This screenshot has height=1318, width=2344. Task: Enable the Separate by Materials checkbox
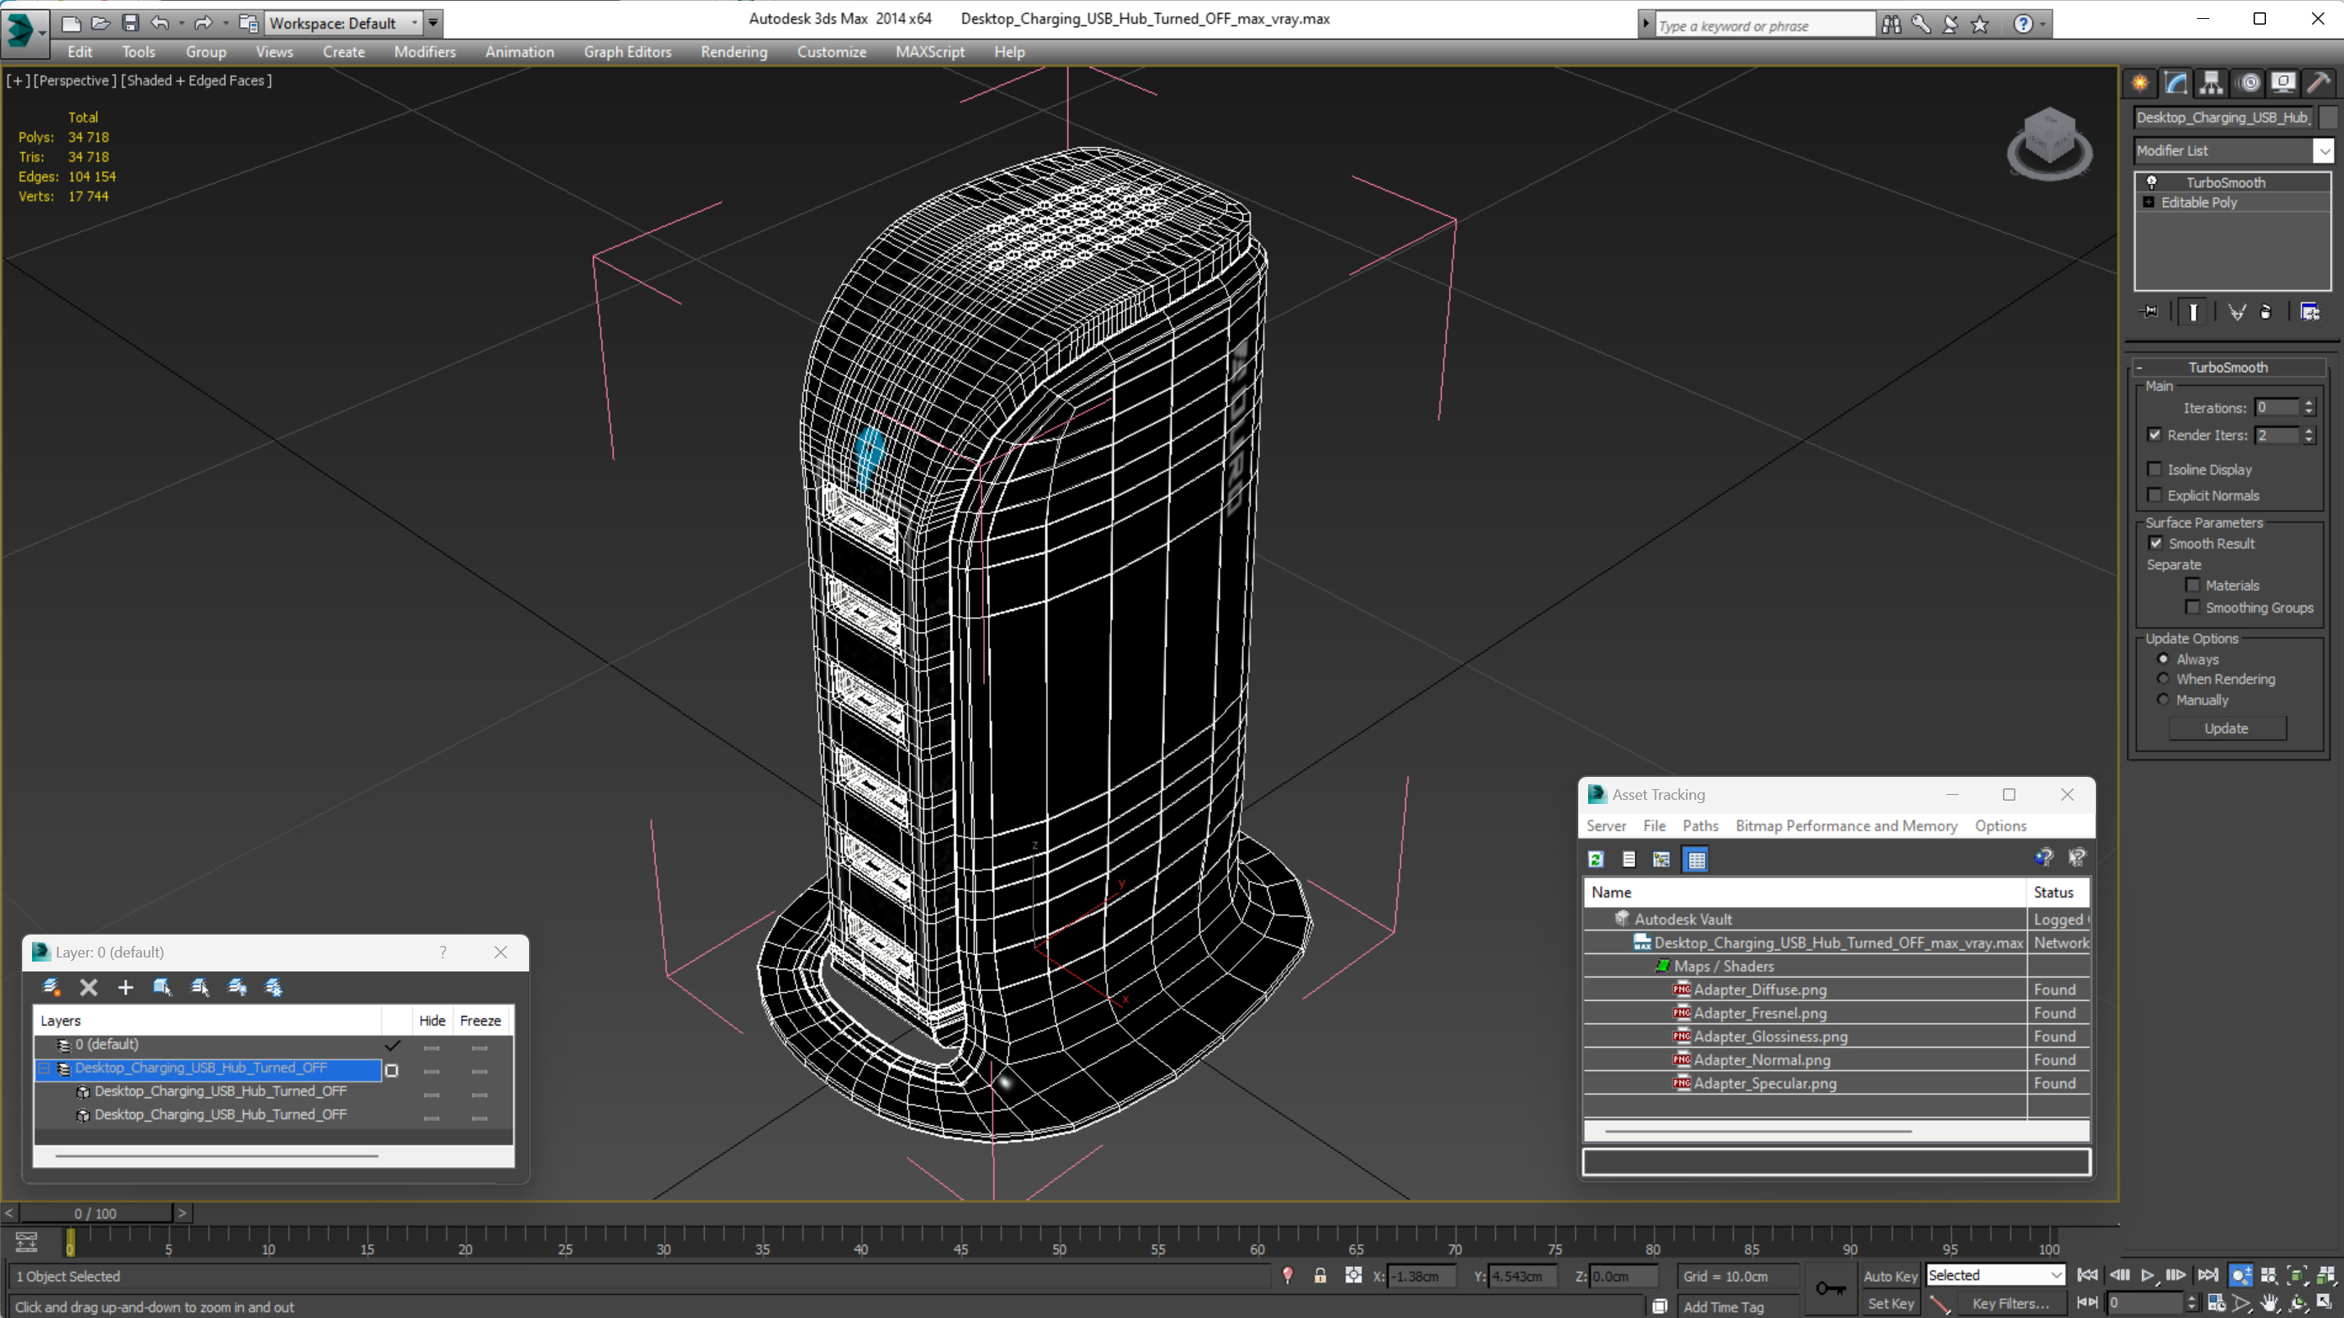[x=2193, y=585]
